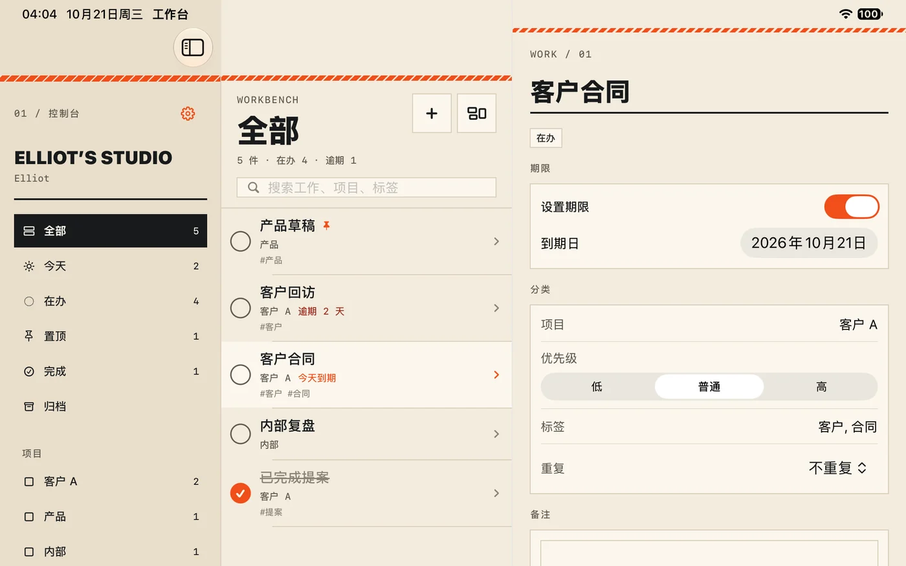Mark 内部复盘 as complete
906x566 pixels.
tap(241, 433)
